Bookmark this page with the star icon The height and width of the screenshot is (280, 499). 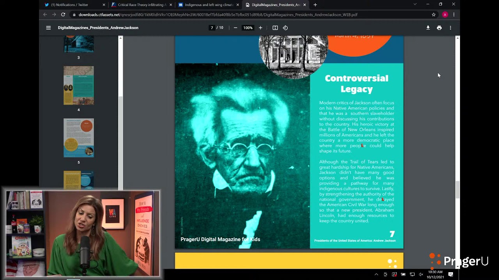click(434, 15)
